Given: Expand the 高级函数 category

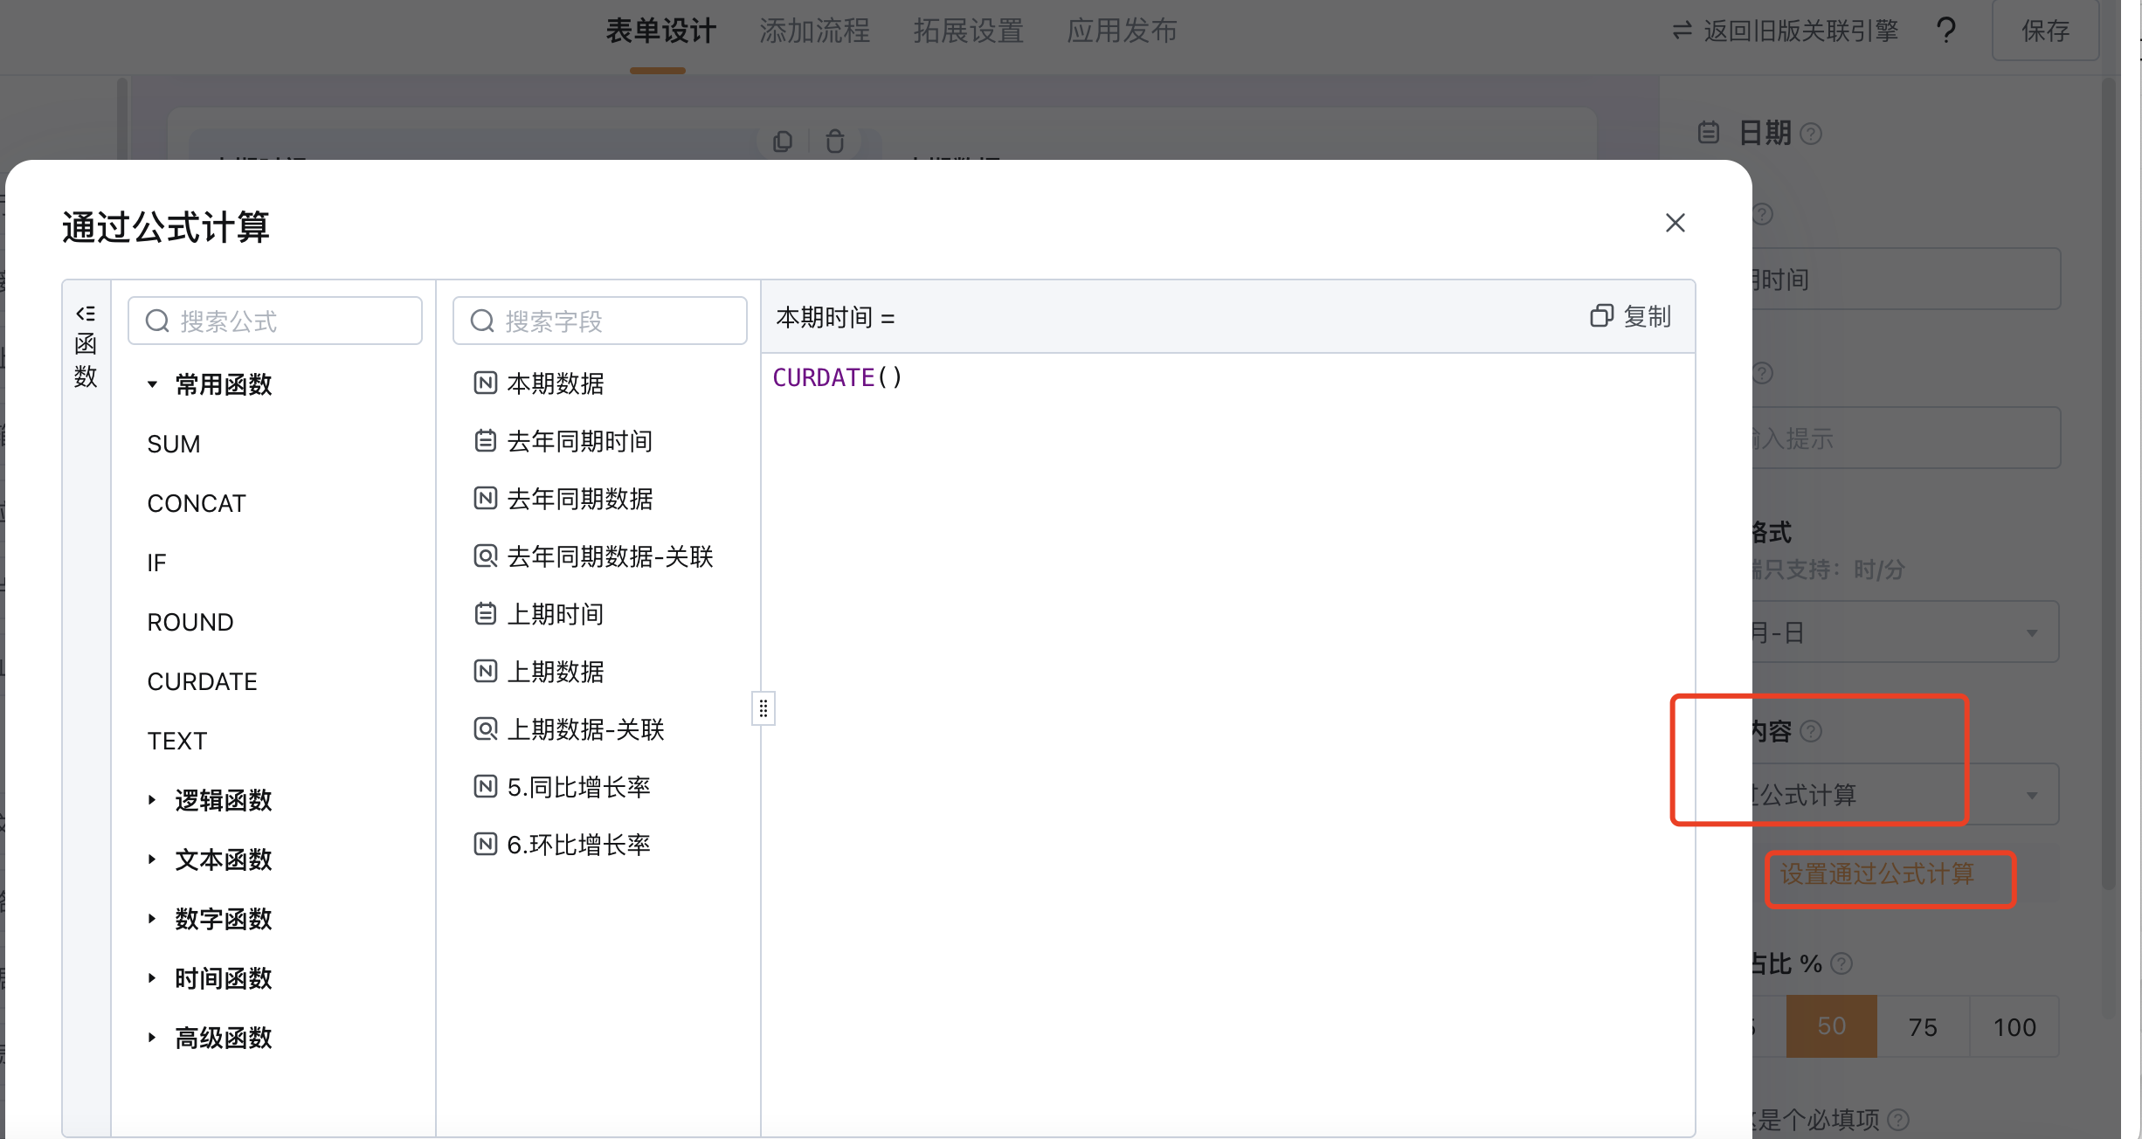Looking at the screenshot, I should 152,1038.
